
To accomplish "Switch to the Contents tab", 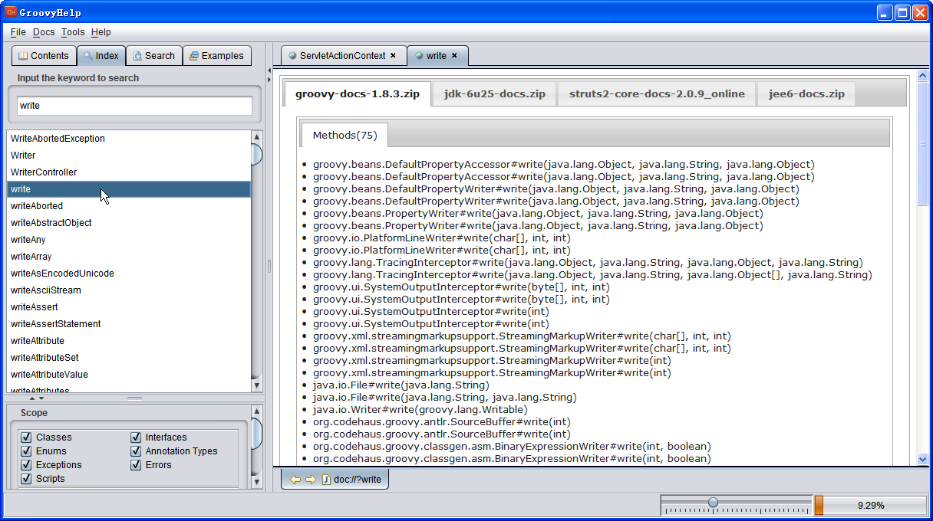I will click(44, 56).
